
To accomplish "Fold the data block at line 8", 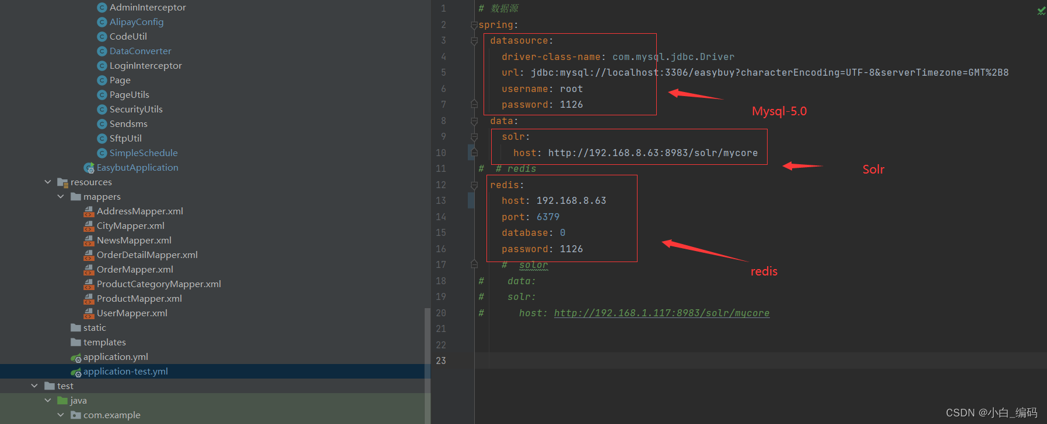I will (x=474, y=121).
